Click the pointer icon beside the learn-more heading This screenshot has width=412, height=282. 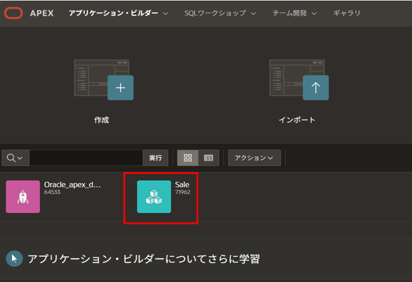(x=14, y=259)
